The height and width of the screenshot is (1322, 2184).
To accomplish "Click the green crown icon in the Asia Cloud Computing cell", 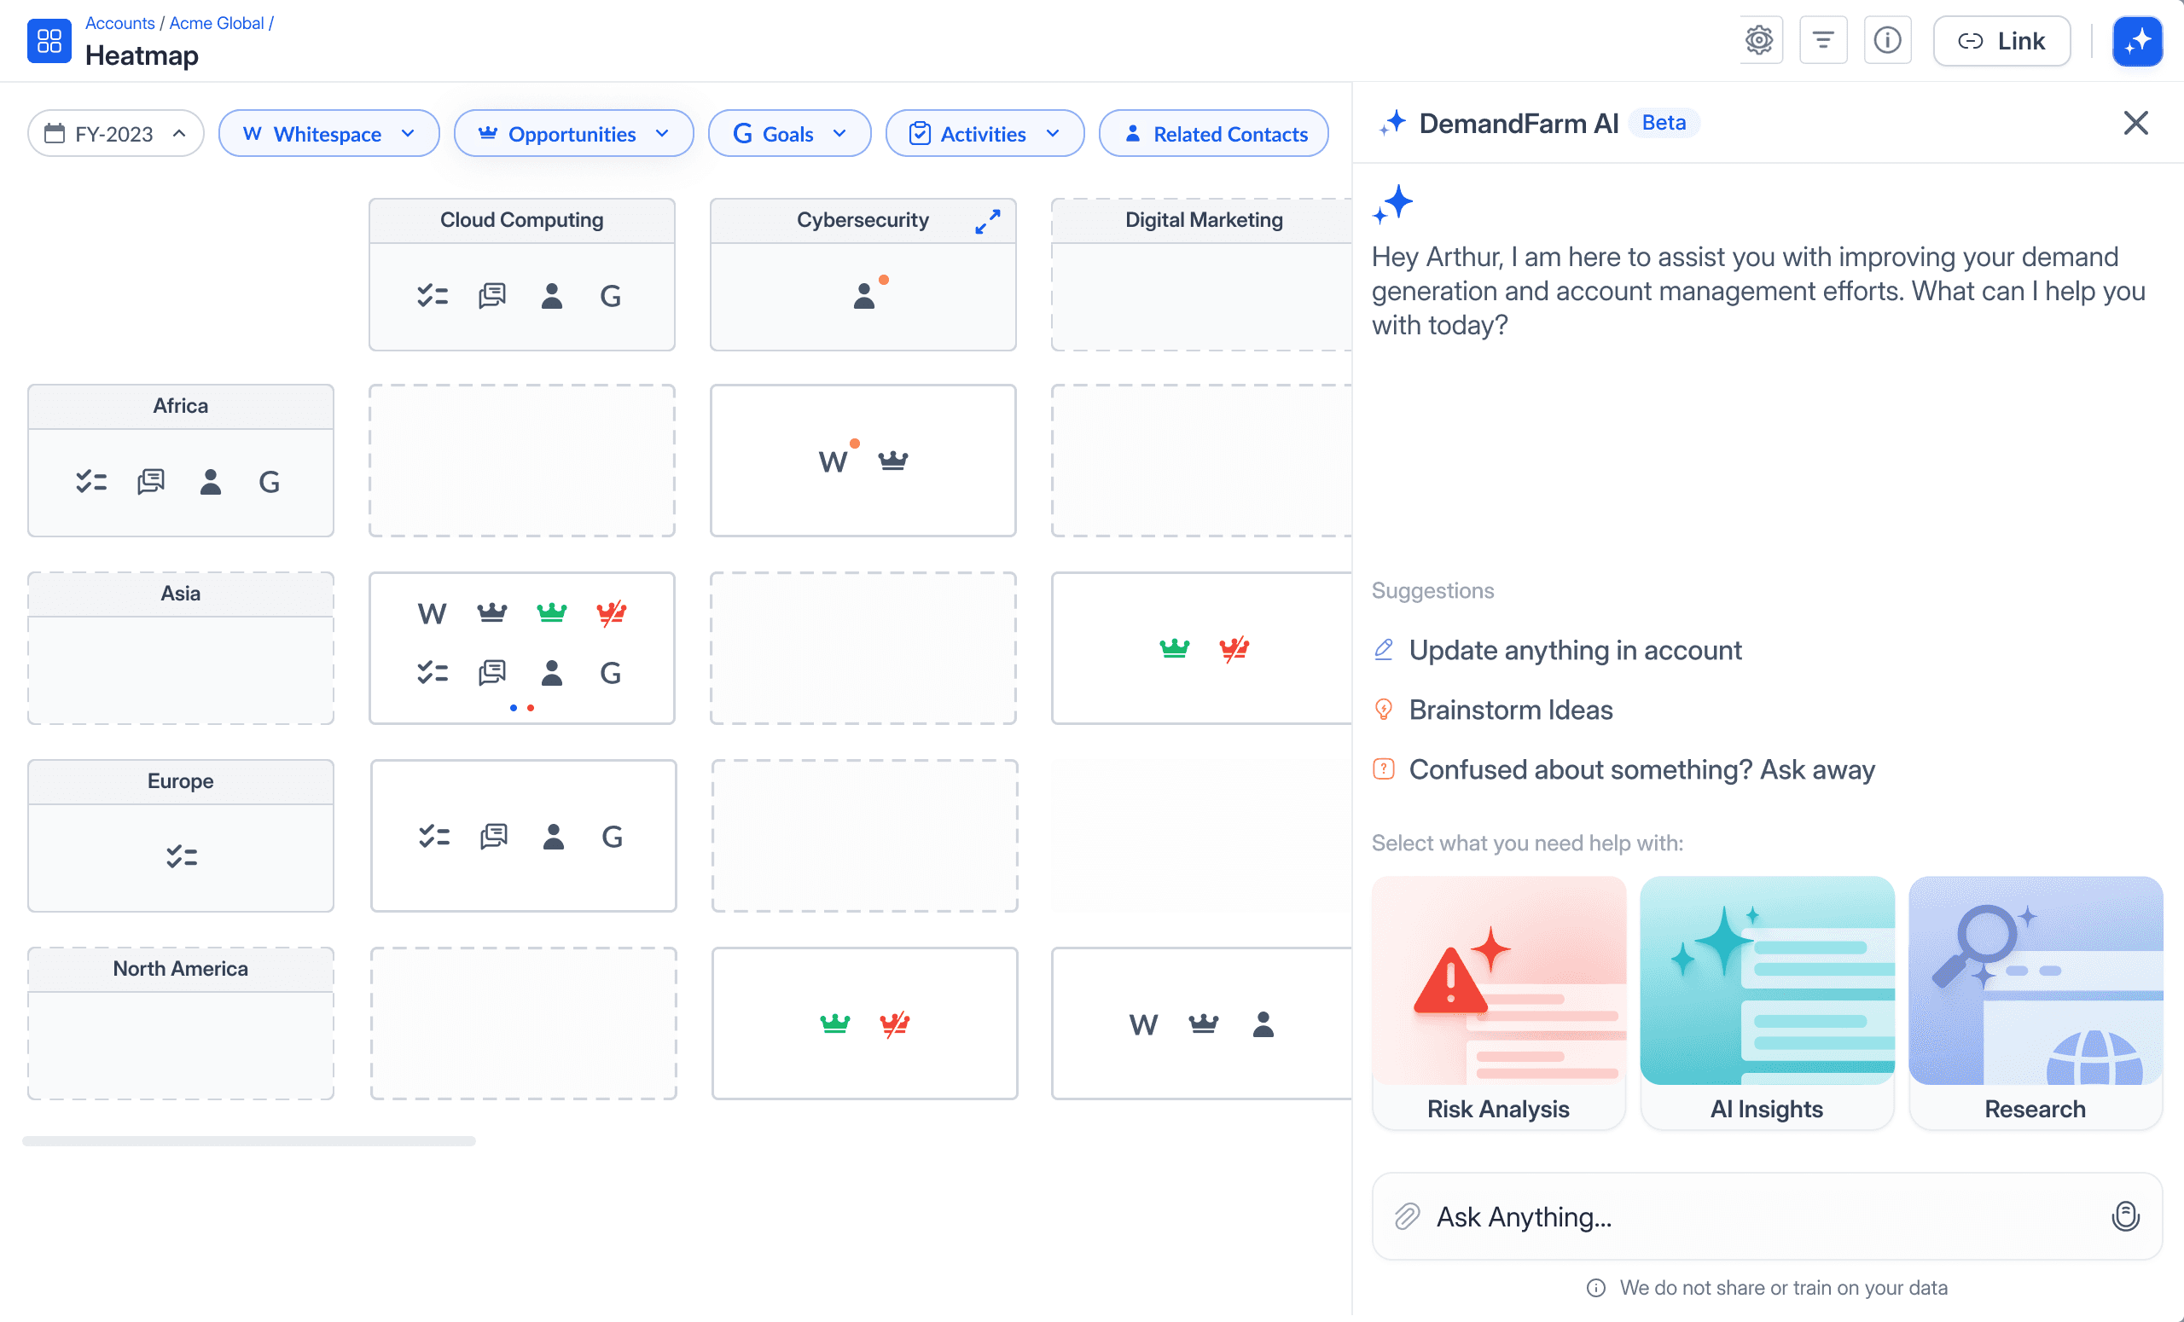I will click(551, 612).
